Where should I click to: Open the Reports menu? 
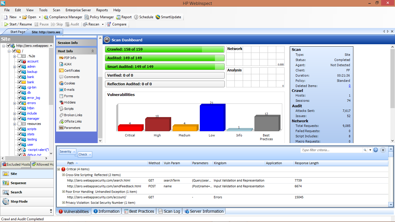pyautogui.click(x=102, y=10)
